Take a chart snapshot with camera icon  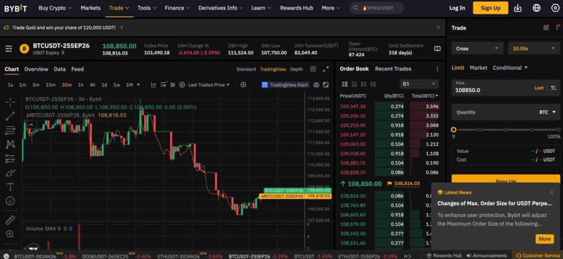point(316,85)
